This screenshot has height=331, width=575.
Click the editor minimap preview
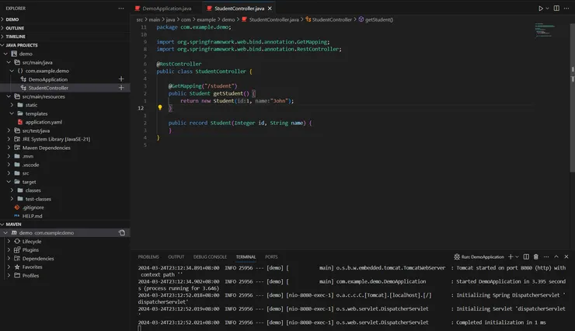click(549, 30)
